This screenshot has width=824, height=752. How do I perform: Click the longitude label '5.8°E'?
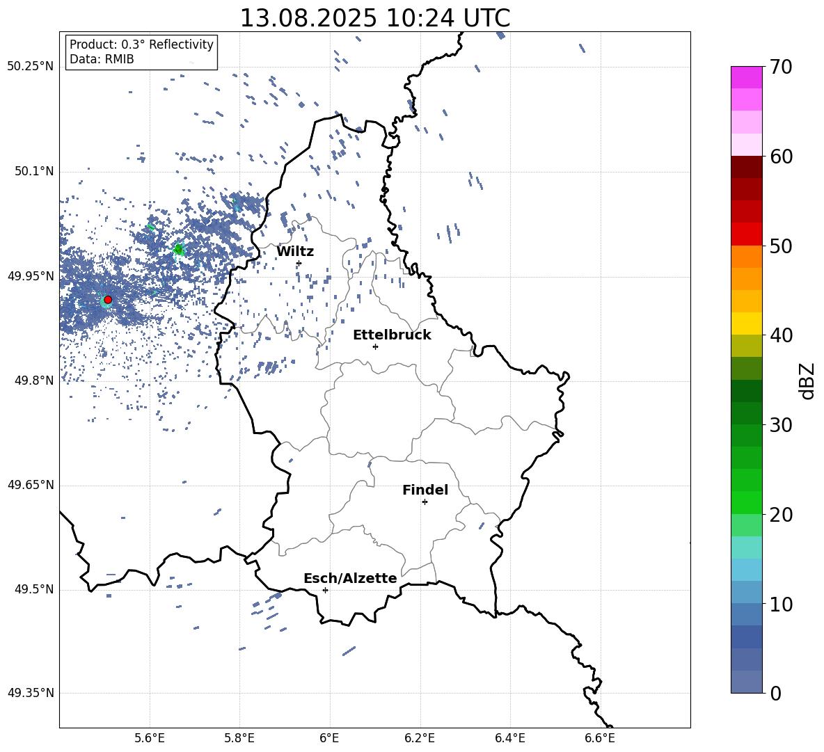(239, 738)
